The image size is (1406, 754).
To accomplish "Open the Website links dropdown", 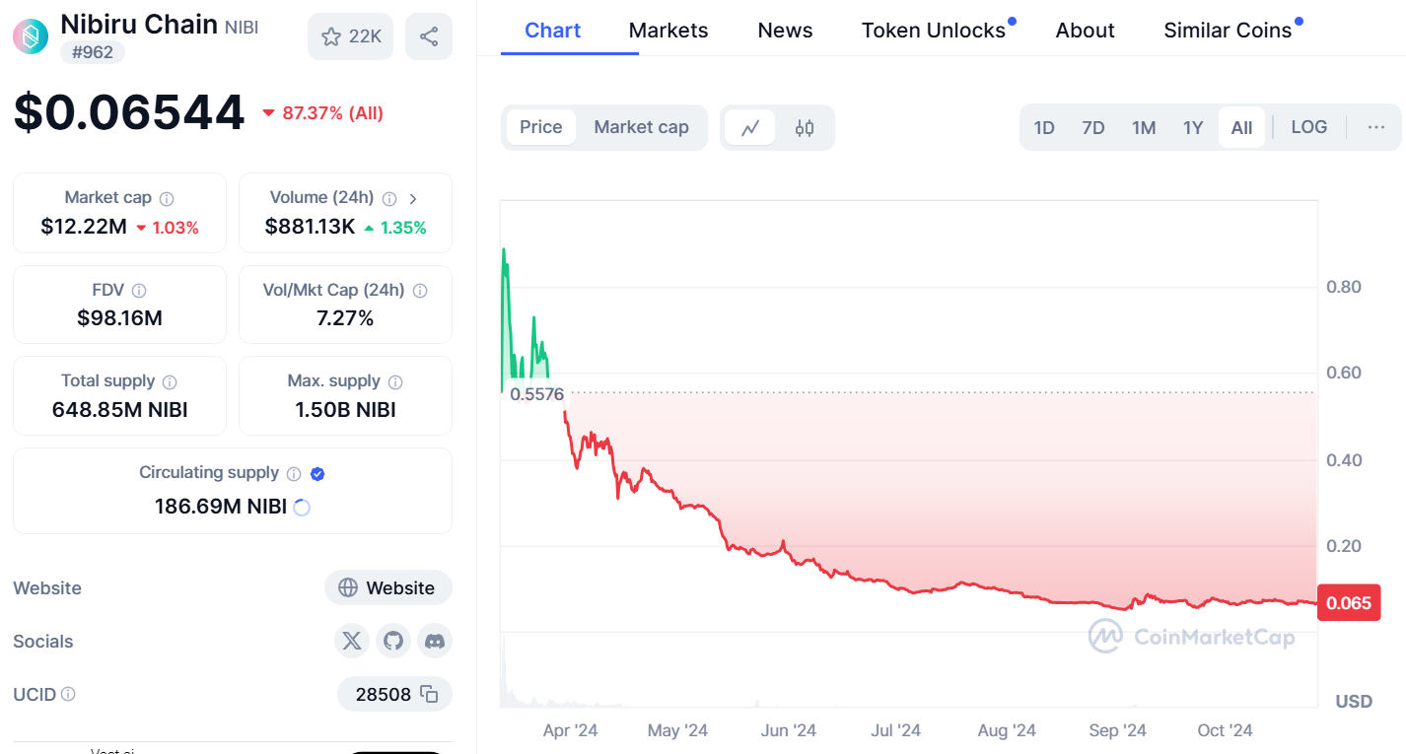I will [x=388, y=587].
